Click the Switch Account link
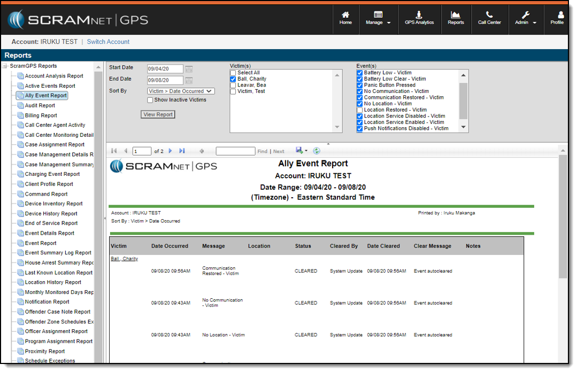577x372 pixels. coord(108,42)
